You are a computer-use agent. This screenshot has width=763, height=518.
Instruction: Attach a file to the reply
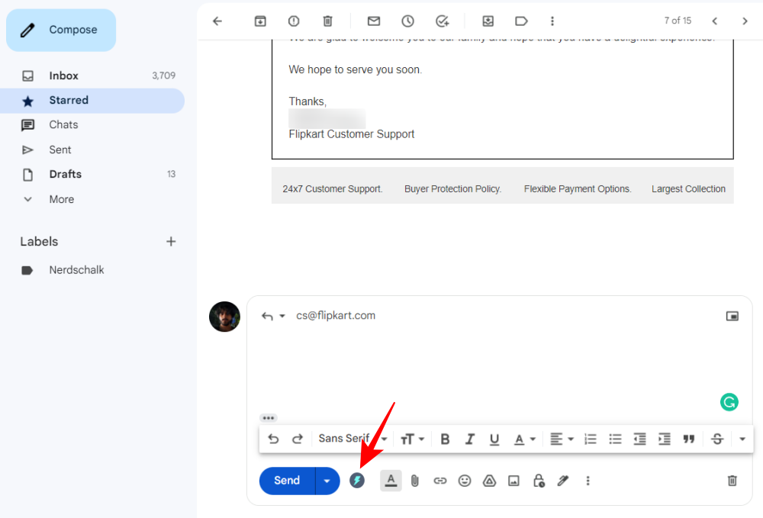click(414, 481)
